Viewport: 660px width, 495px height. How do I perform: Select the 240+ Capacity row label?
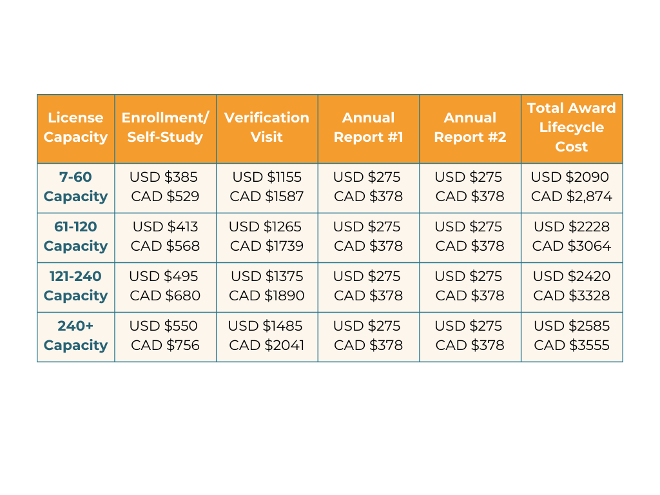pyautogui.click(x=75, y=336)
